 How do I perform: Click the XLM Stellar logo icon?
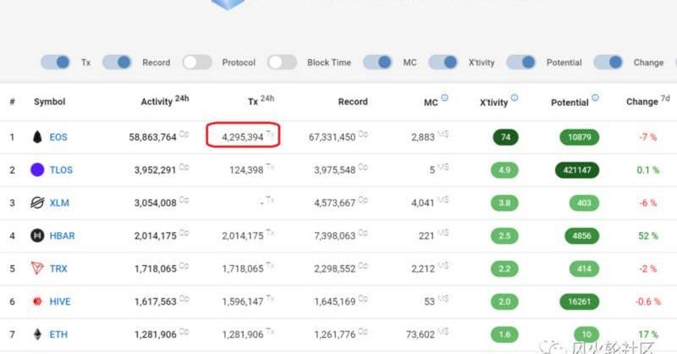[x=37, y=202]
